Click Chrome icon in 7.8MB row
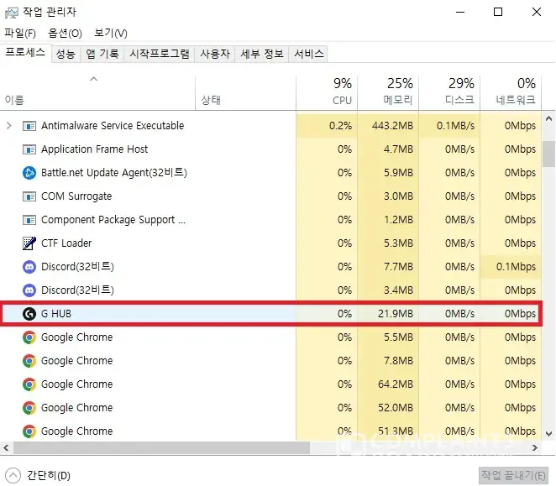Image resolution: width=556 pixels, height=486 pixels. (x=29, y=361)
